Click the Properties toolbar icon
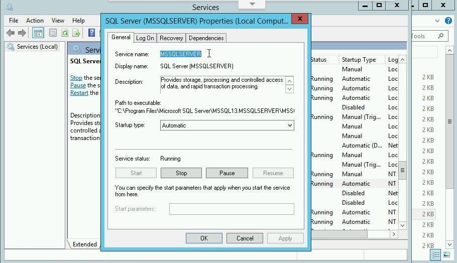Image resolution: width=457 pixels, height=263 pixels. pos(53,33)
